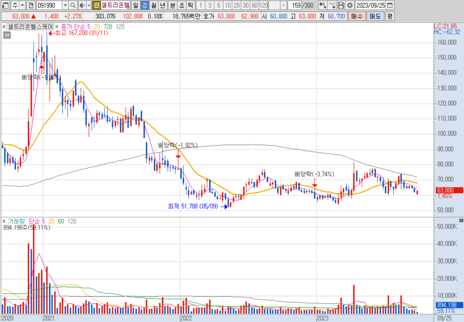
Task: Click the 매수 buy button
Action: tap(356, 16)
